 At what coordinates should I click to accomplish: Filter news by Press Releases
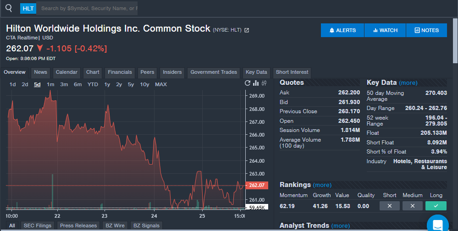[x=79, y=225]
